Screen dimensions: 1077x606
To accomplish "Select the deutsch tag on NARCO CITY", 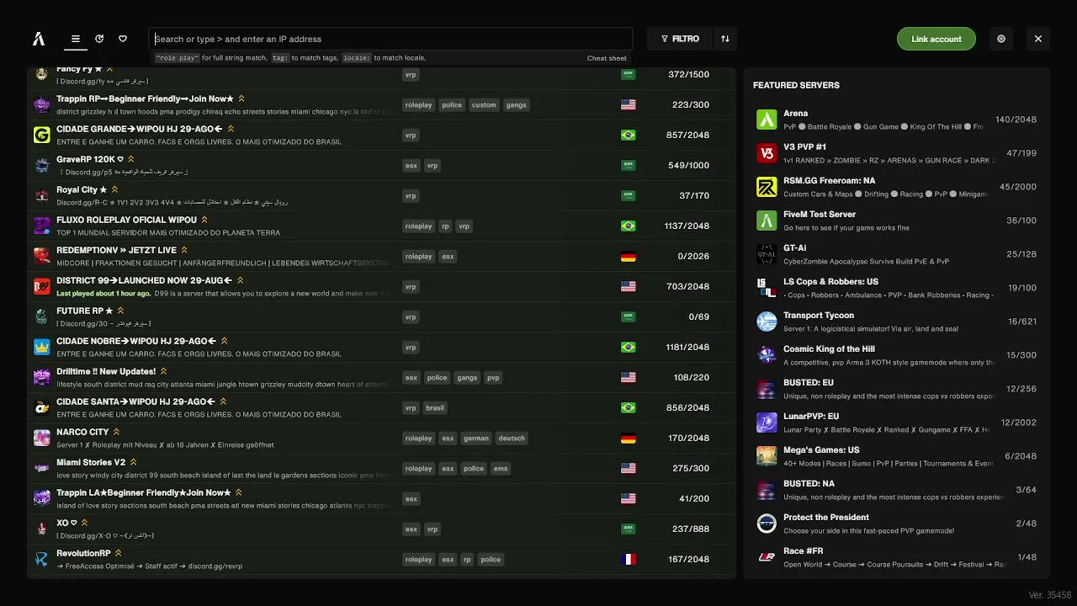I will pyautogui.click(x=512, y=438).
